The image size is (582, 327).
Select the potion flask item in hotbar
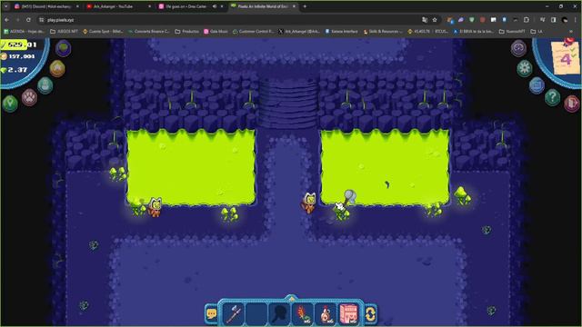point(326,313)
